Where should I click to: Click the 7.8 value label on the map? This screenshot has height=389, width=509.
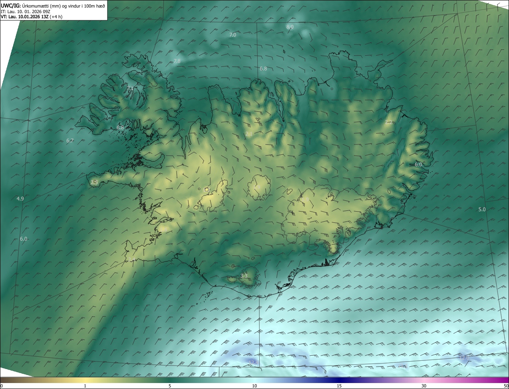click(177, 61)
